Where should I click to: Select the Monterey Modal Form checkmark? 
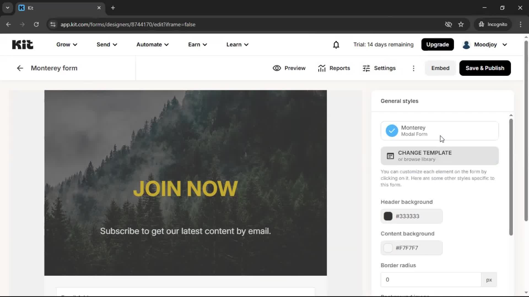[x=392, y=130]
